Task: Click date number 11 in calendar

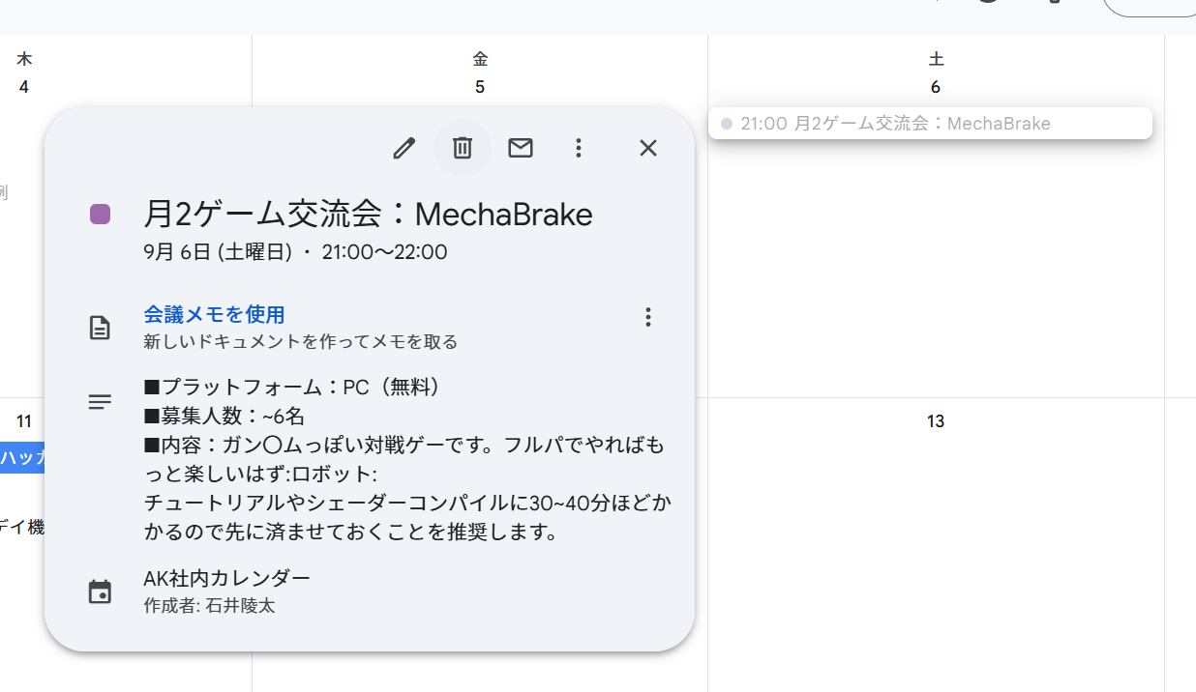Action: [x=24, y=421]
